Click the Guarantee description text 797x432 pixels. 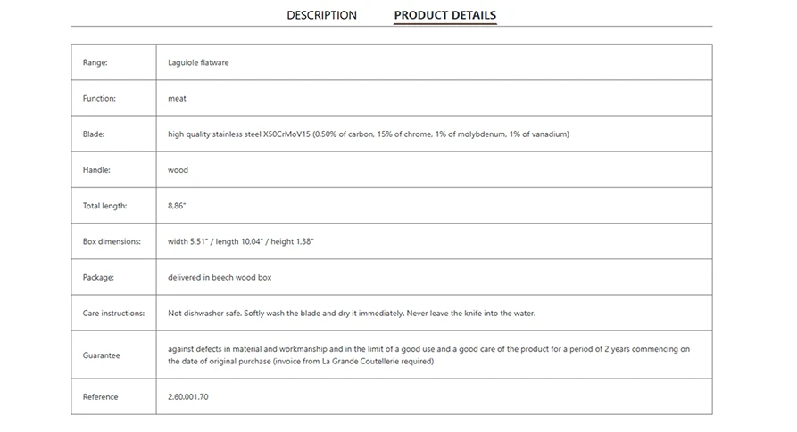click(x=429, y=355)
